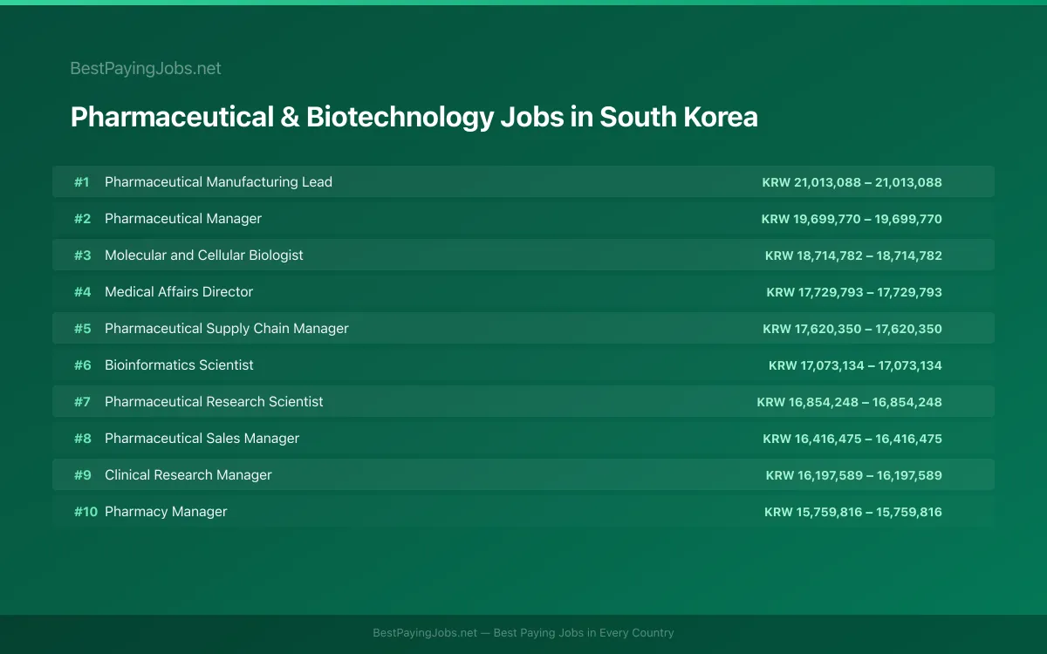Viewport: 1047px width, 654px height.
Task: Click rank number #7
Action: (x=82, y=402)
